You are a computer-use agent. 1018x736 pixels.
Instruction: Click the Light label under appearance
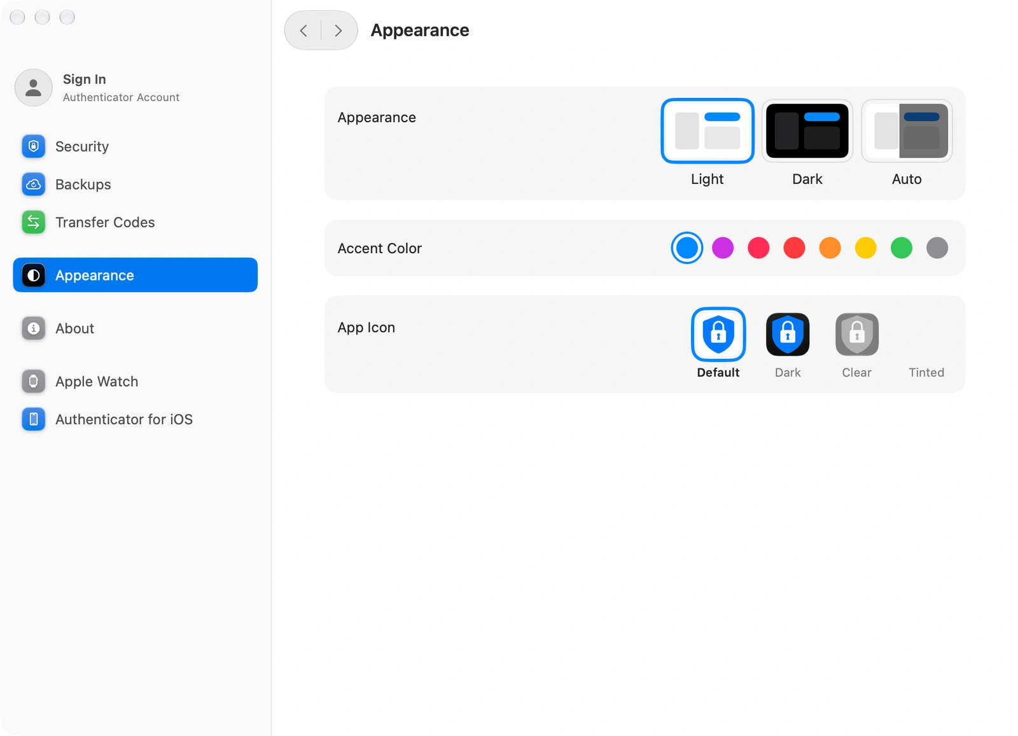708,179
